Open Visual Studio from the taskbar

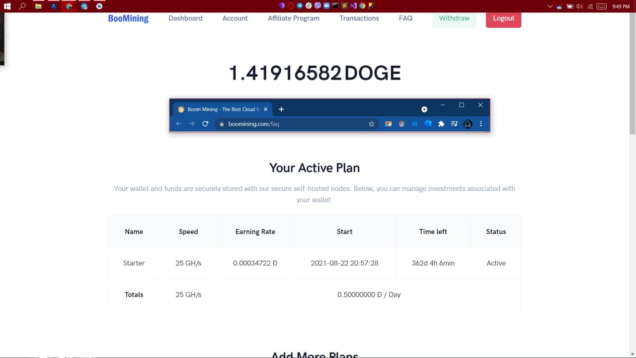353,6
